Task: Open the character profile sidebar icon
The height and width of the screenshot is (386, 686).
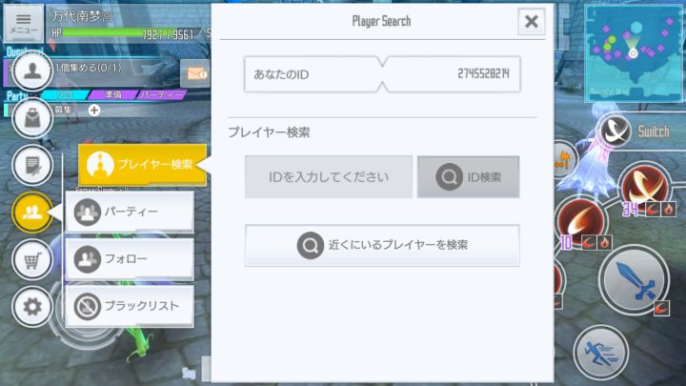Action: tap(32, 71)
